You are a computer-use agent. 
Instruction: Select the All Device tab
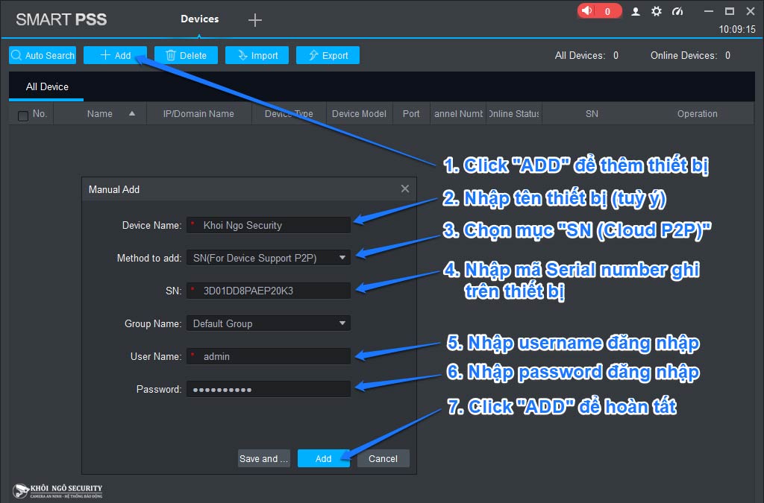47,86
